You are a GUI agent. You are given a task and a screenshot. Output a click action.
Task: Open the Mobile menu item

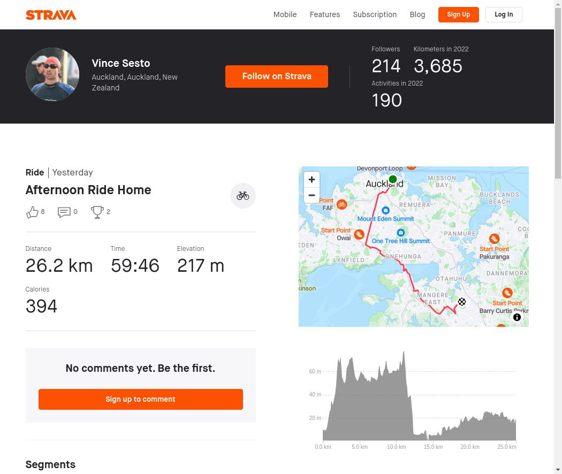[x=285, y=14]
